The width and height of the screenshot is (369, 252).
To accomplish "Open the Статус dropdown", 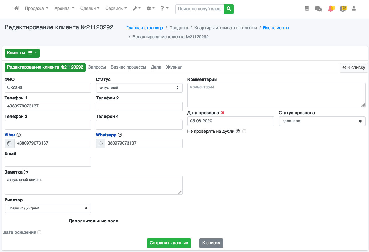I will point(139,88).
